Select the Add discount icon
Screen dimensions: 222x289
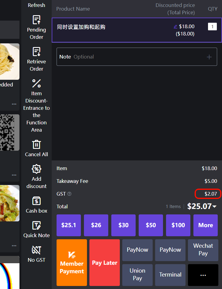tap(36, 169)
